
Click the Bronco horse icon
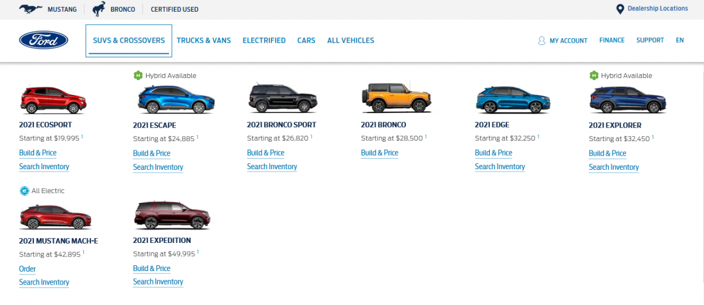point(99,9)
